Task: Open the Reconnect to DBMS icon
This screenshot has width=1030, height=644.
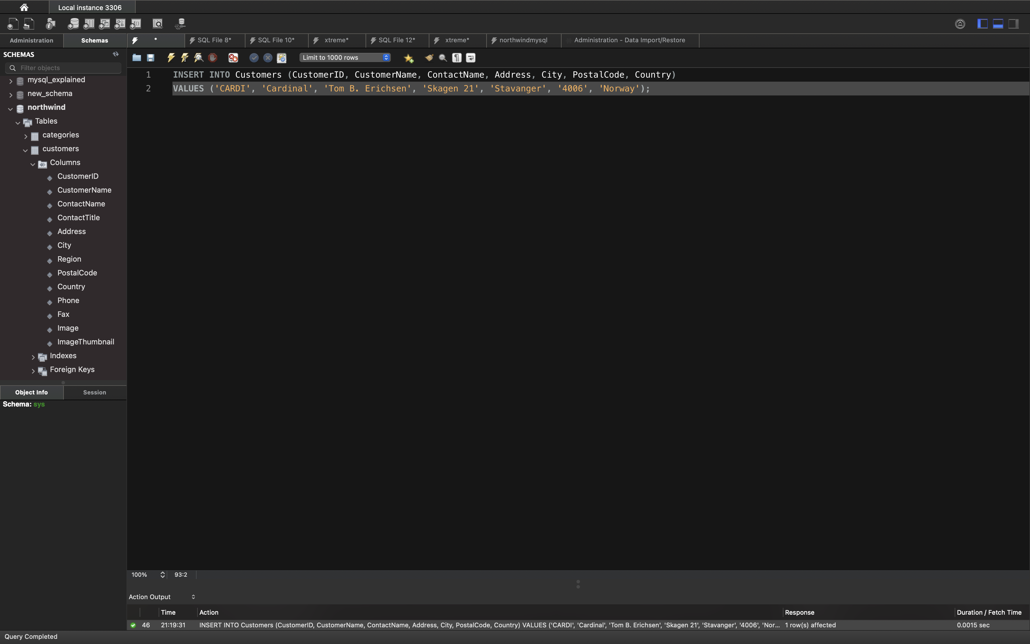Action: pos(180,24)
